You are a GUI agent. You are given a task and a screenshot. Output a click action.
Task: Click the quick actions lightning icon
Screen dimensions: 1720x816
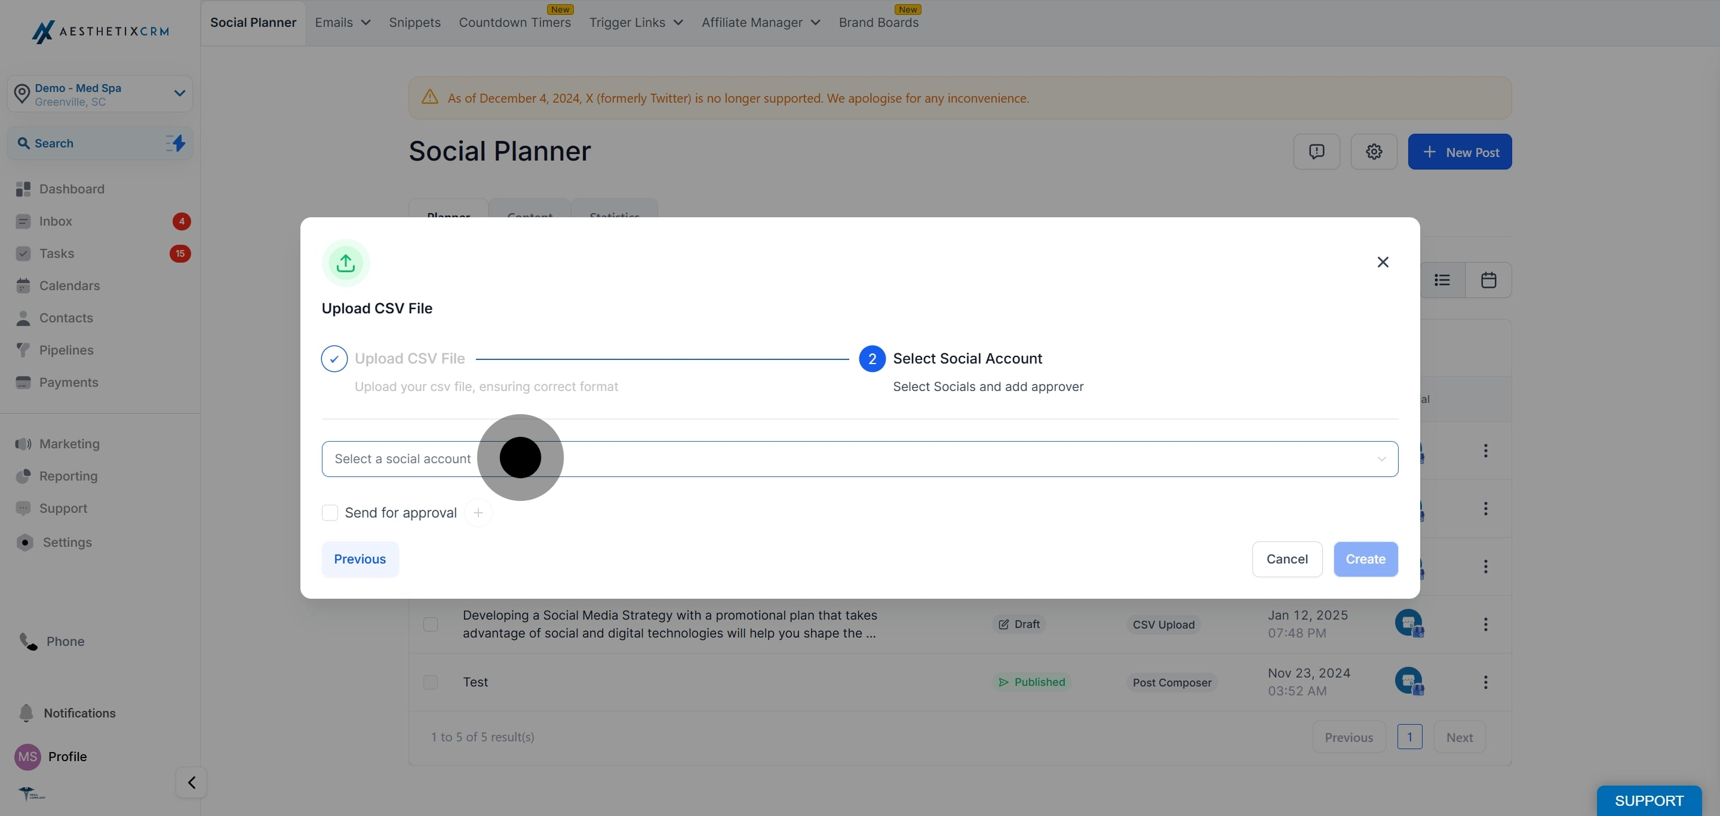point(176,143)
